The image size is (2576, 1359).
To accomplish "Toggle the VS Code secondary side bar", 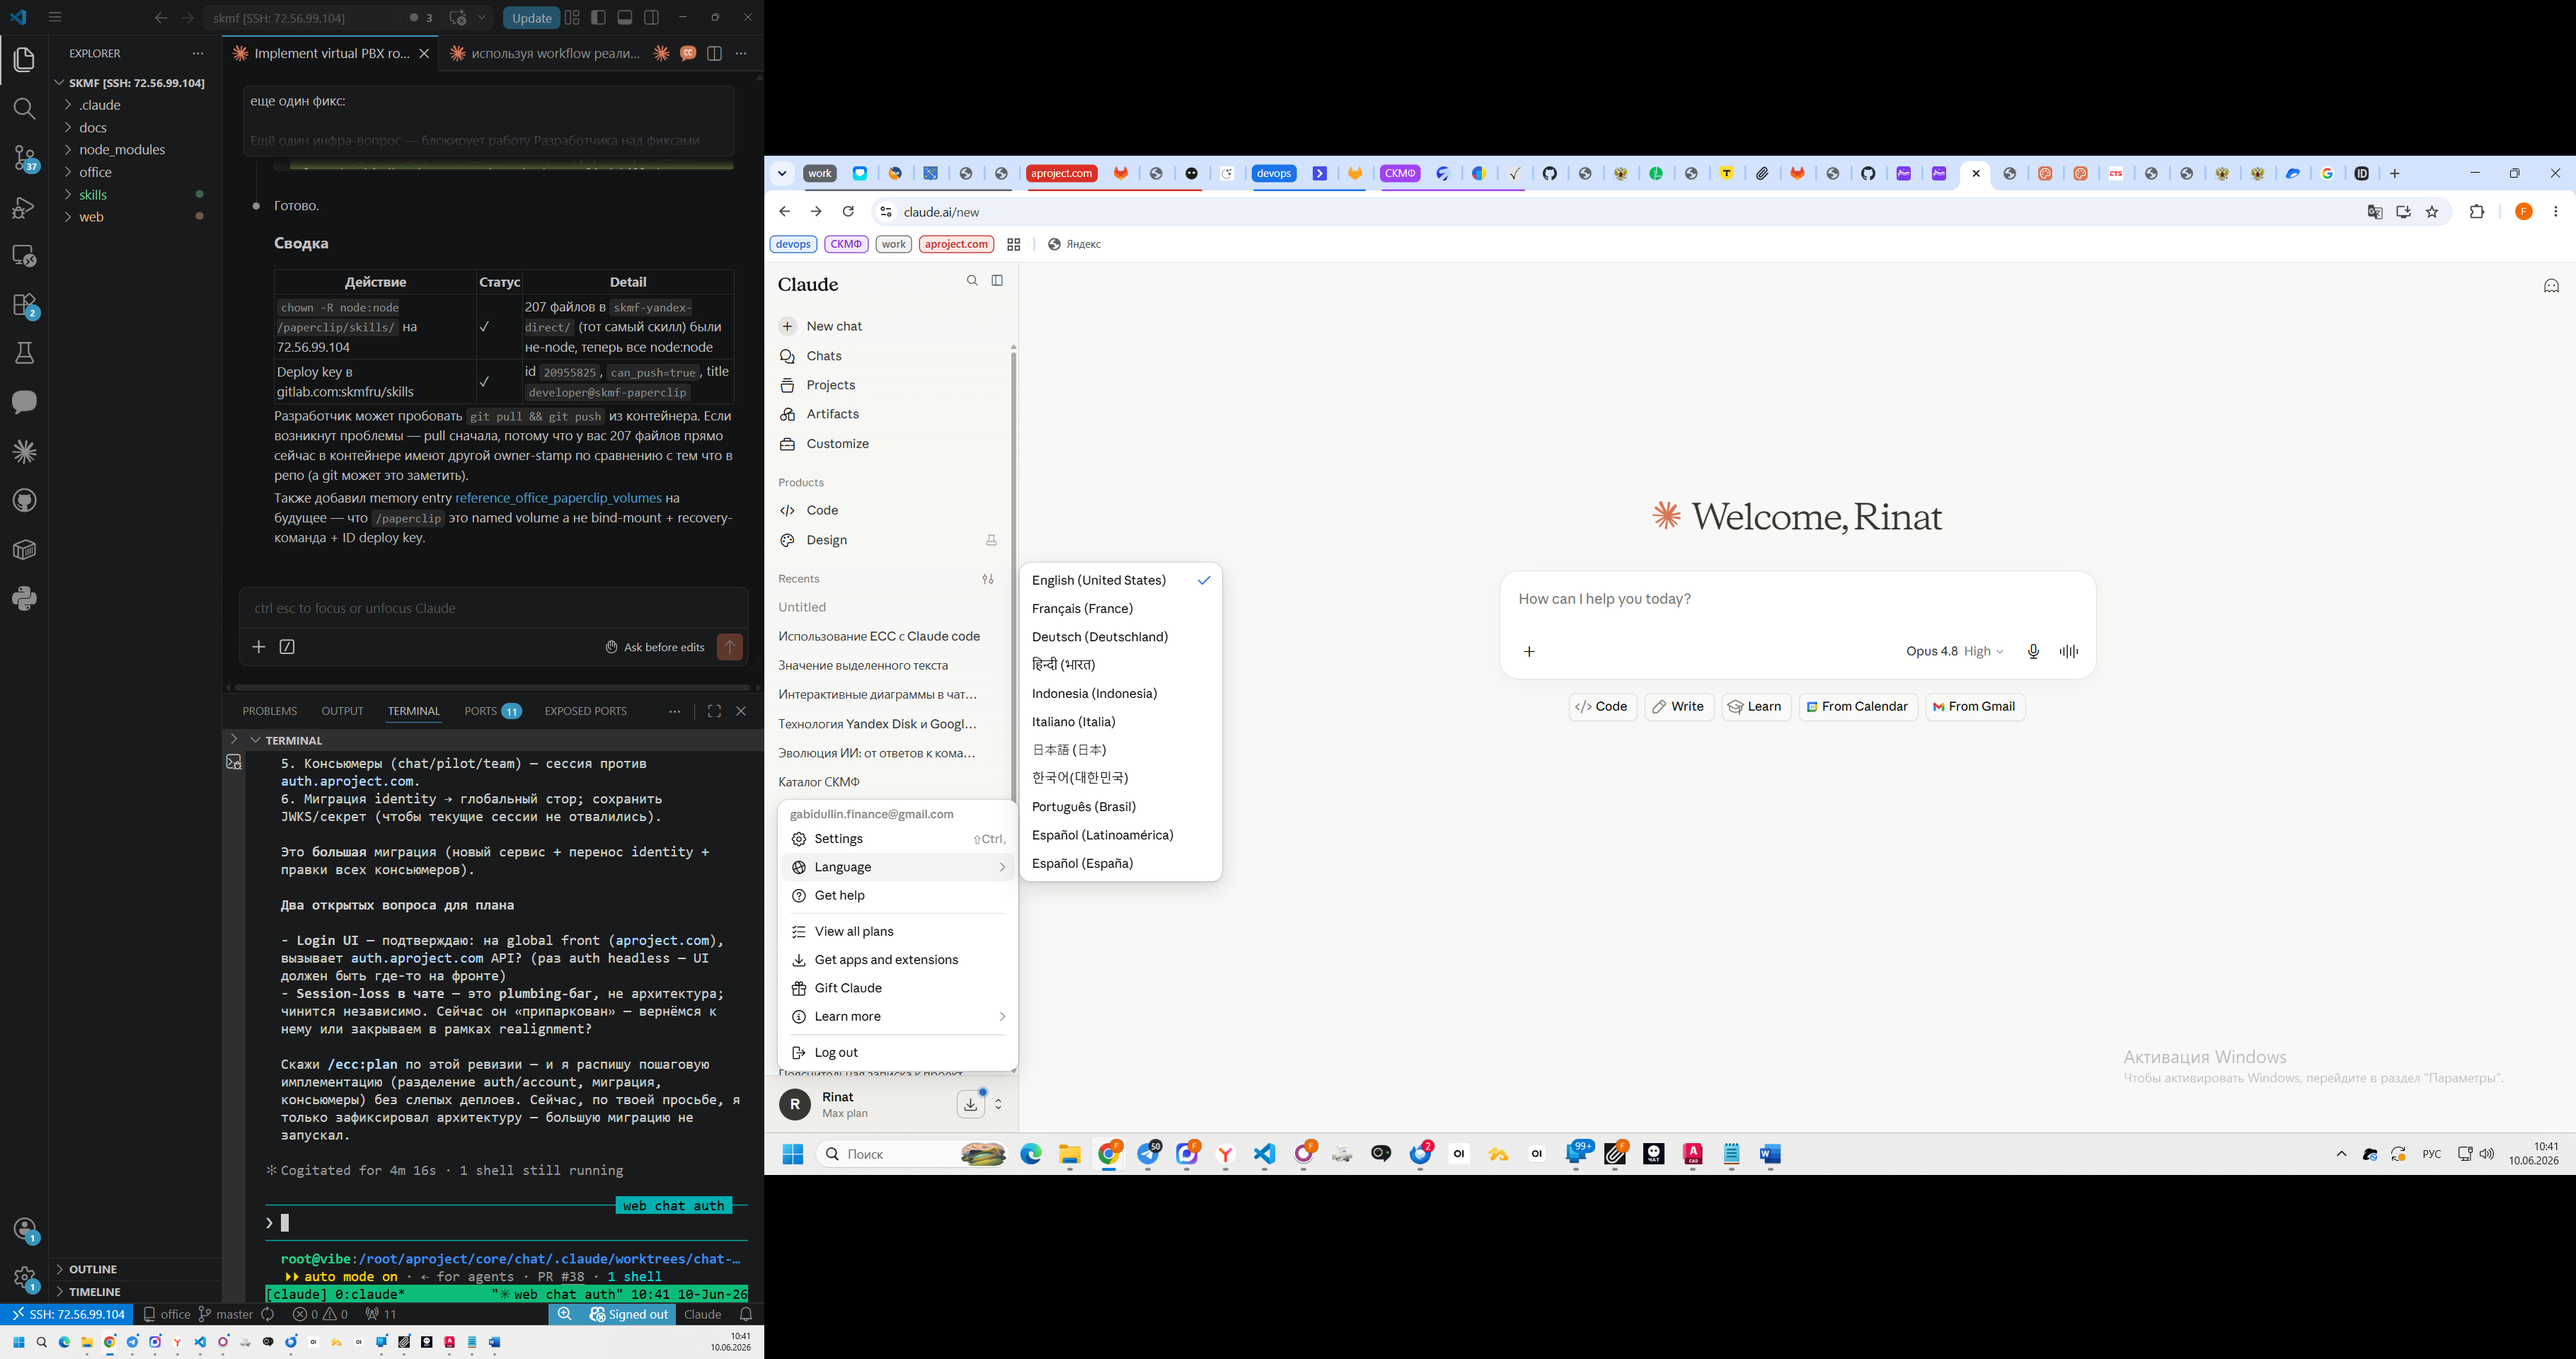I will [x=652, y=18].
